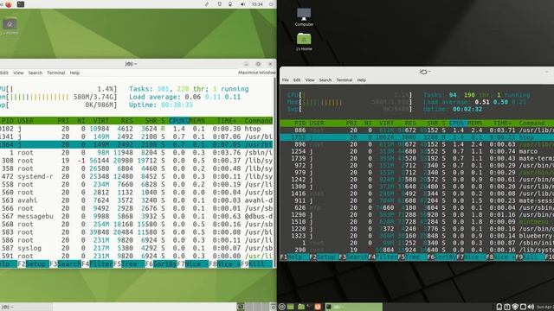Open View menu in right terminal

pyautogui.click(x=310, y=80)
